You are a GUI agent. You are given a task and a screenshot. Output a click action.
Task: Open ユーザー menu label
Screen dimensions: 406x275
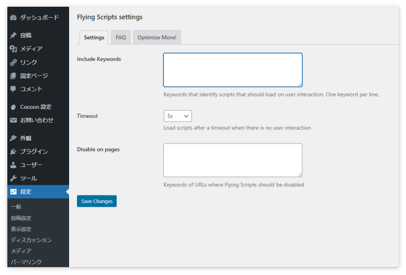[x=31, y=165]
